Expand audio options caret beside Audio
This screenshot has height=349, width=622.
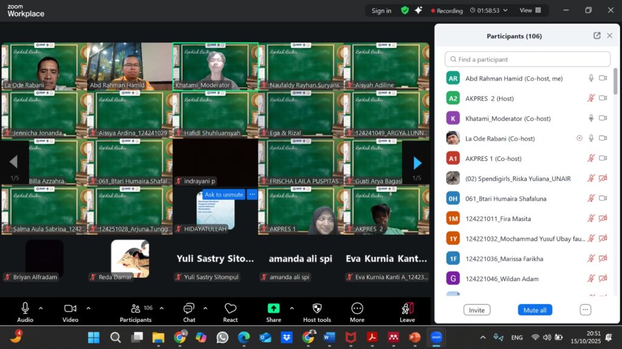click(x=41, y=308)
